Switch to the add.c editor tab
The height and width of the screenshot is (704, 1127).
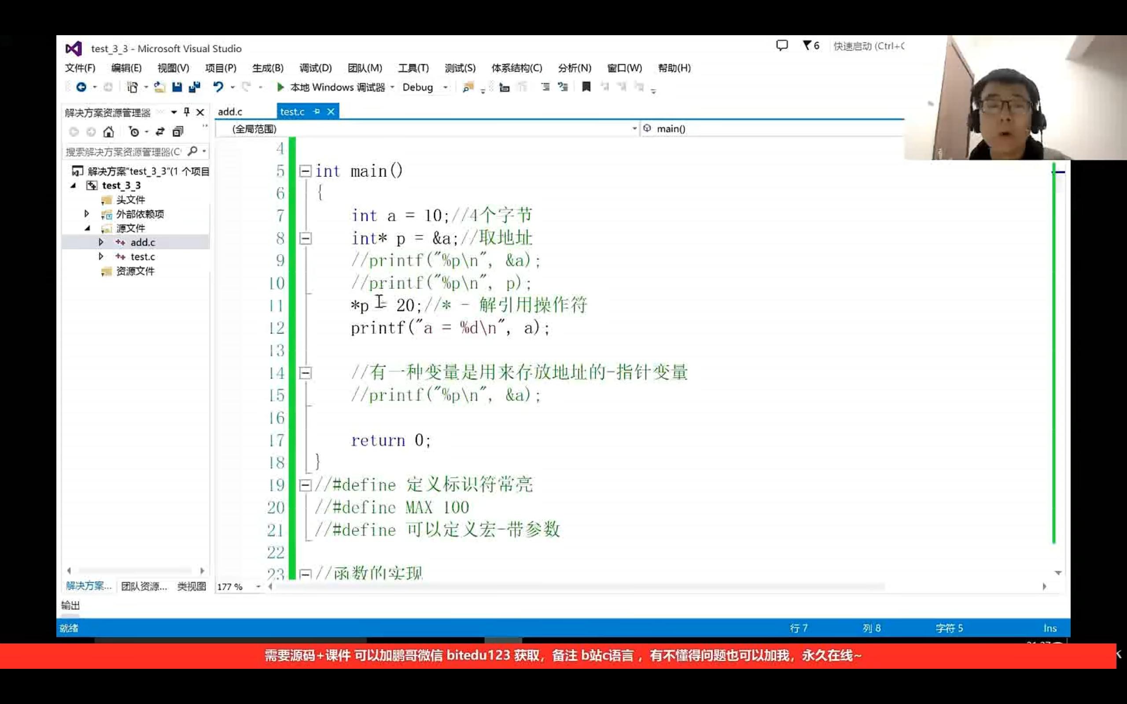pyautogui.click(x=230, y=112)
